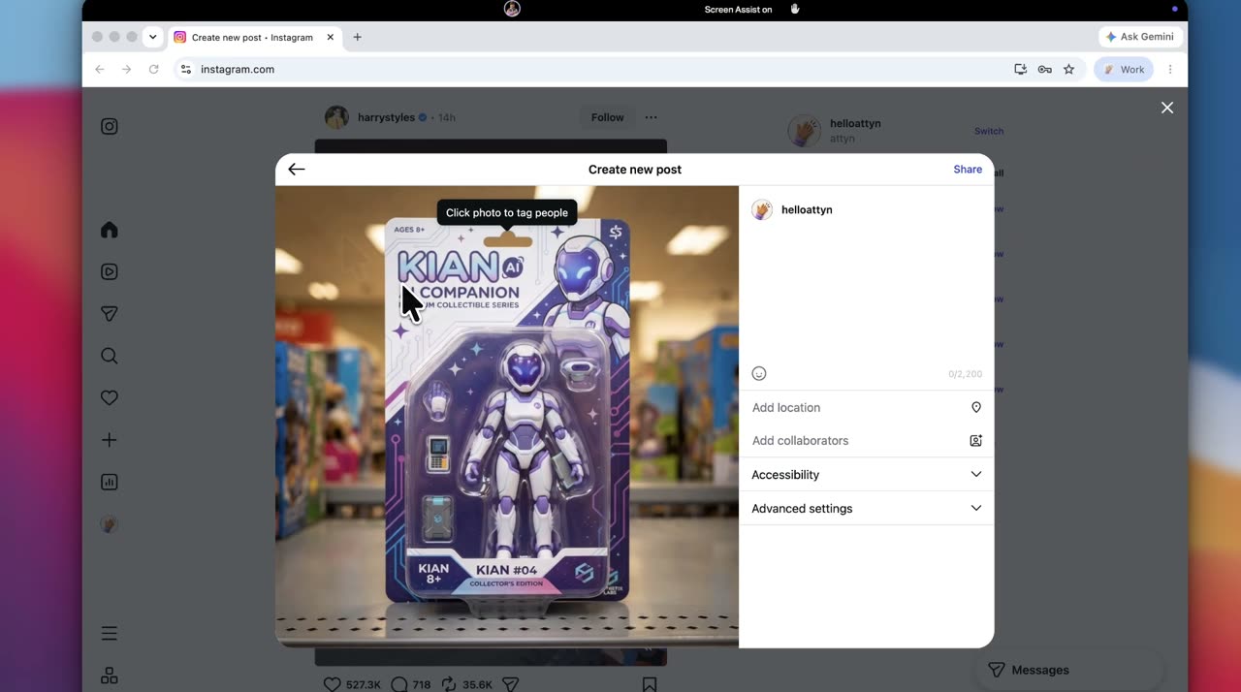Click Share to publish the post

[x=968, y=169]
